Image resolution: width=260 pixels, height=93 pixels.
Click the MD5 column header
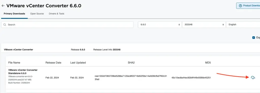click(x=208, y=63)
